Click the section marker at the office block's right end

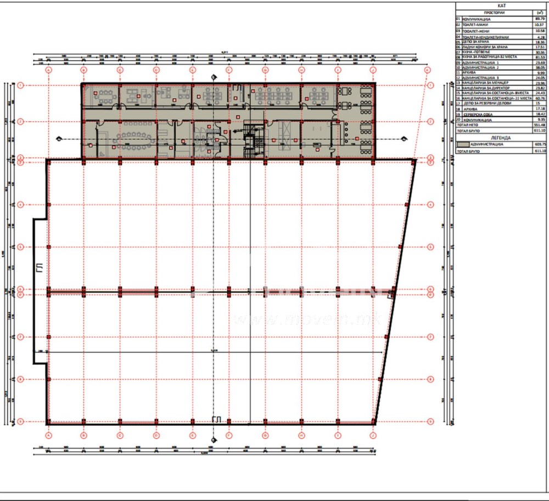(x=404, y=139)
